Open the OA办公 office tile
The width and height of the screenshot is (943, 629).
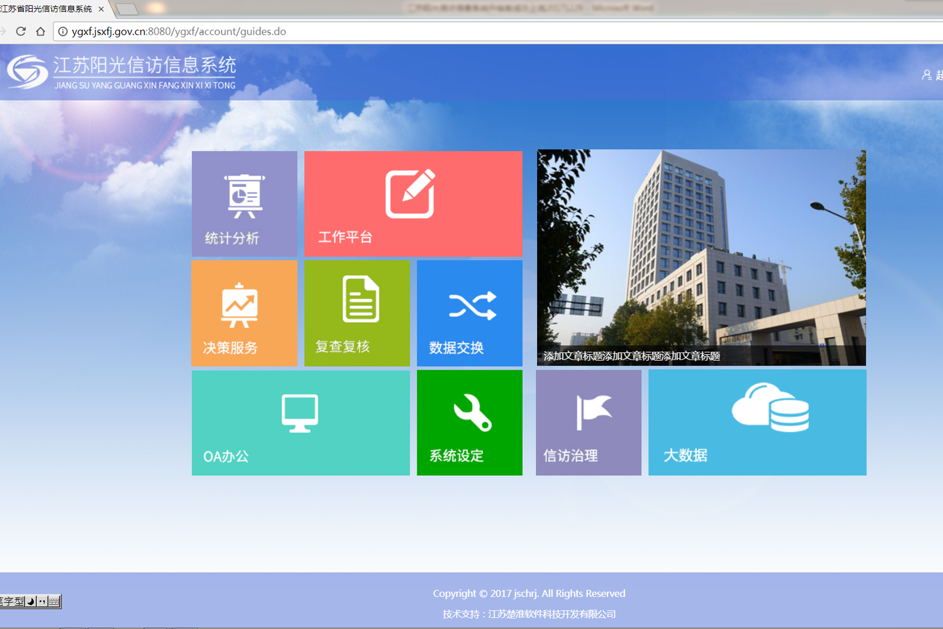point(300,422)
